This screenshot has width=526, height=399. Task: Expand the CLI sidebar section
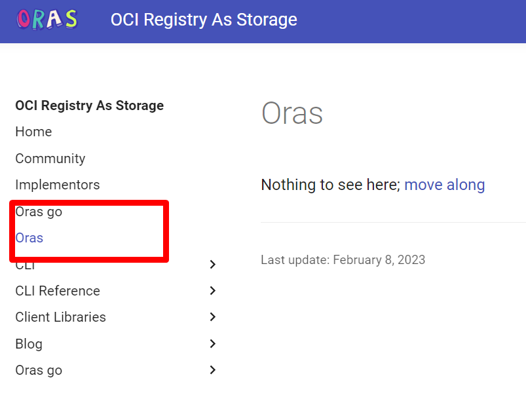[212, 264]
